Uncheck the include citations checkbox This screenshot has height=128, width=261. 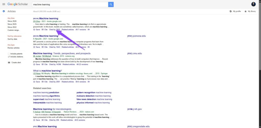9,57
